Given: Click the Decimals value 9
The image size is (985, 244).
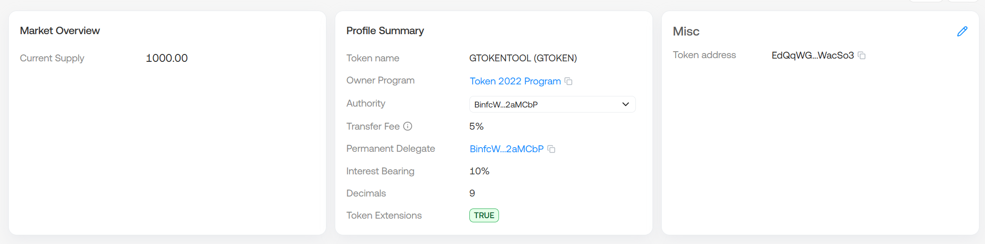Looking at the screenshot, I should pyautogui.click(x=472, y=193).
